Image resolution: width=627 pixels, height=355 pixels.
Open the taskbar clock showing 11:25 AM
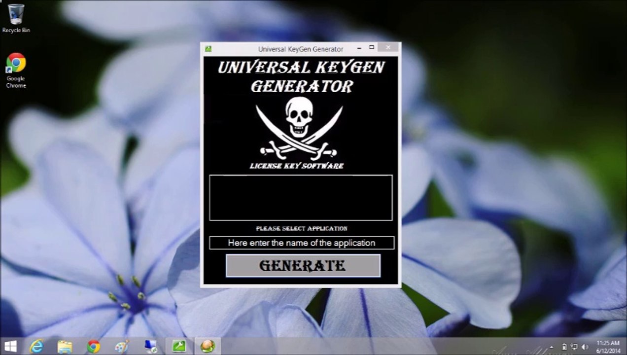pyautogui.click(x=608, y=347)
